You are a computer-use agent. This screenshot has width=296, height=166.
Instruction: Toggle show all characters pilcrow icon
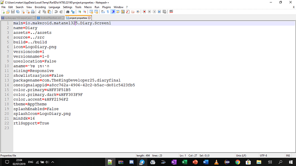pyautogui.click(x=108, y=12)
